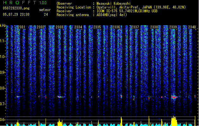The image size is (199, 126).
Task: Click the large meteor echo below 2339
Action: coord(174,97)
